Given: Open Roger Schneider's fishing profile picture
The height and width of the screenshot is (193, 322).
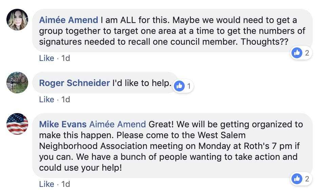Looking at the screenshot, I should [17, 82].
